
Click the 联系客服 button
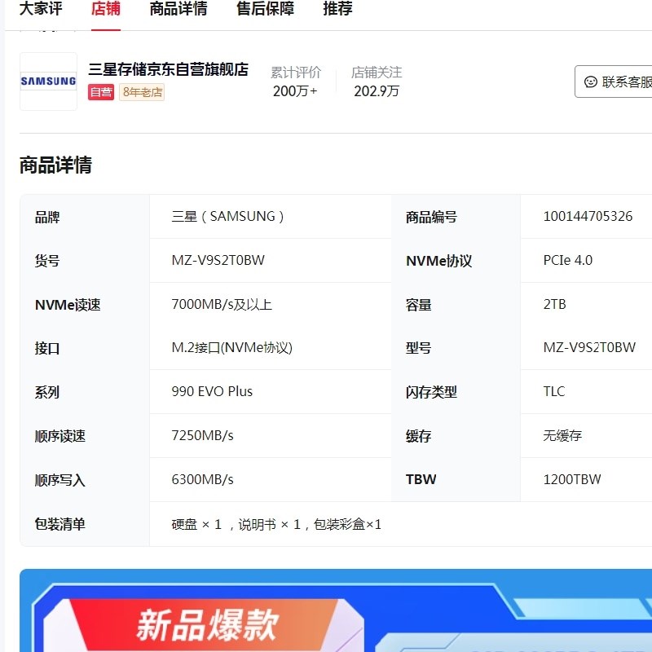pyautogui.click(x=614, y=81)
